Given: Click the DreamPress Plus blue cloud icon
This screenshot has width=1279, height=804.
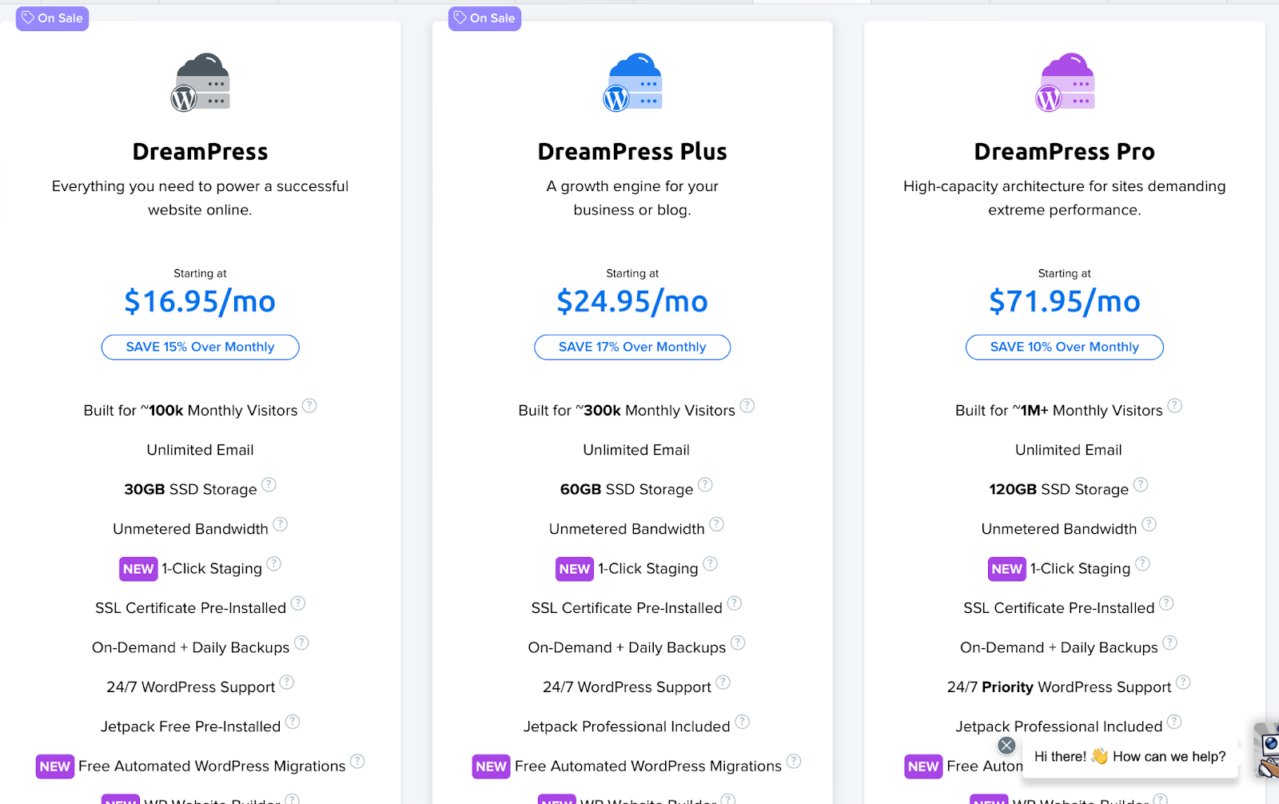Looking at the screenshot, I should coord(632,82).
